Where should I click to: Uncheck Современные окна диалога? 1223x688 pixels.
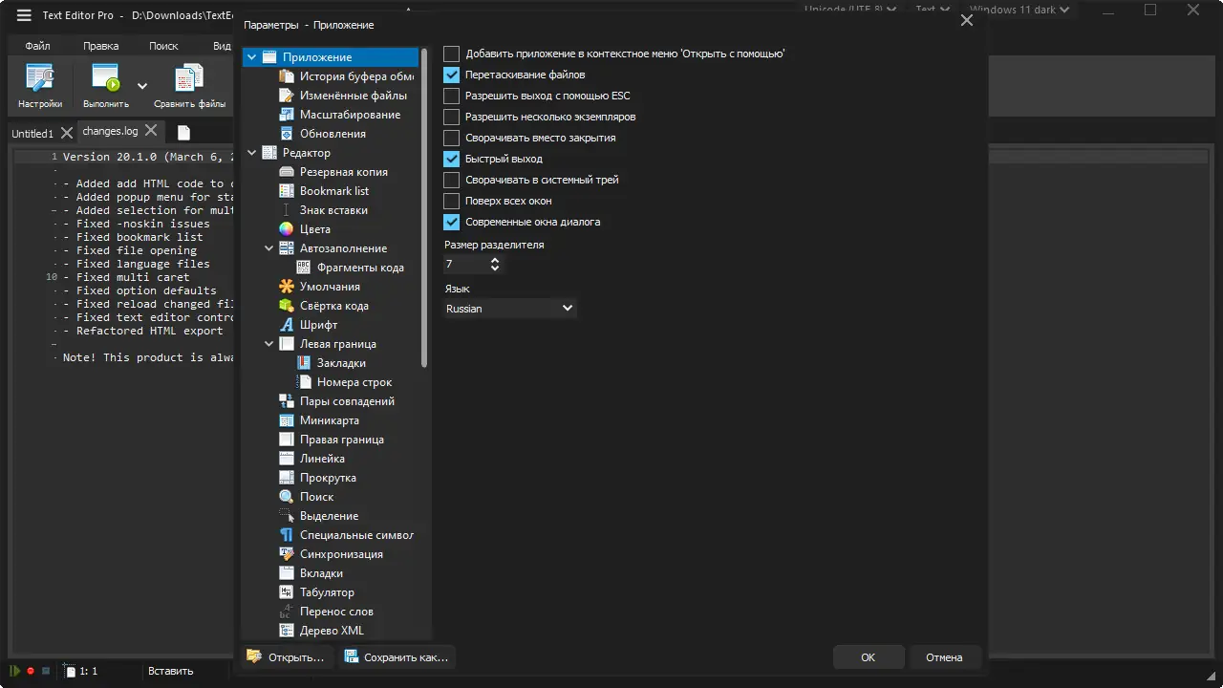click(452, 222)
